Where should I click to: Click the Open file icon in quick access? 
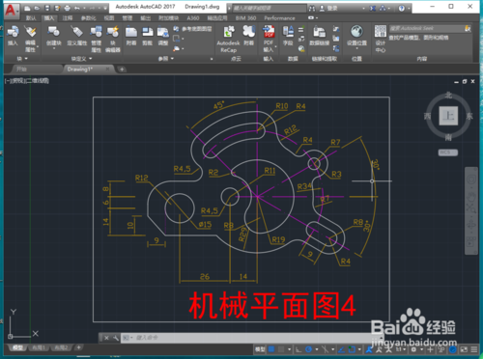(37, 8)
